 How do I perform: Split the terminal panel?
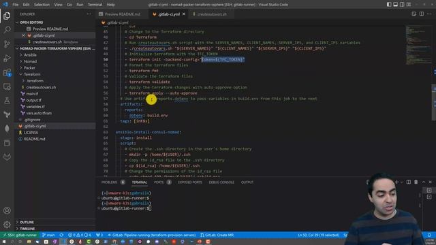pyautogui.click(x=409, y=182)
